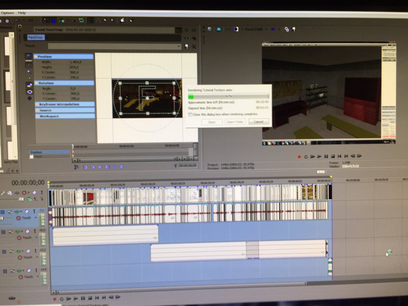Click the Show Properties icon in Pan/Crop
Viewport: 408px width, 306px height.
29,56
